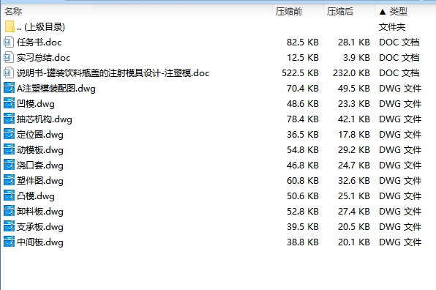Viewport: 436px width, 290px height.
Task: Click the 23.3 KB compressed size cell
Action: (353, 103)
